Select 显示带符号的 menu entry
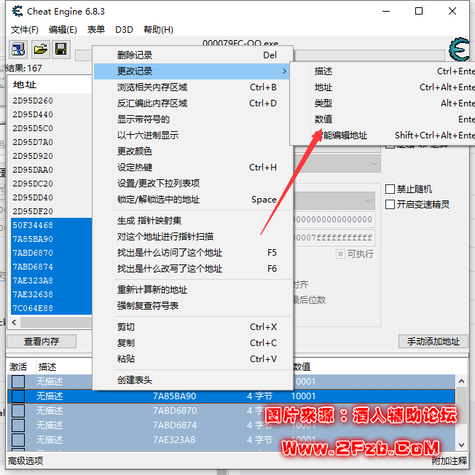The image size is (475, 475). (192, 119)
